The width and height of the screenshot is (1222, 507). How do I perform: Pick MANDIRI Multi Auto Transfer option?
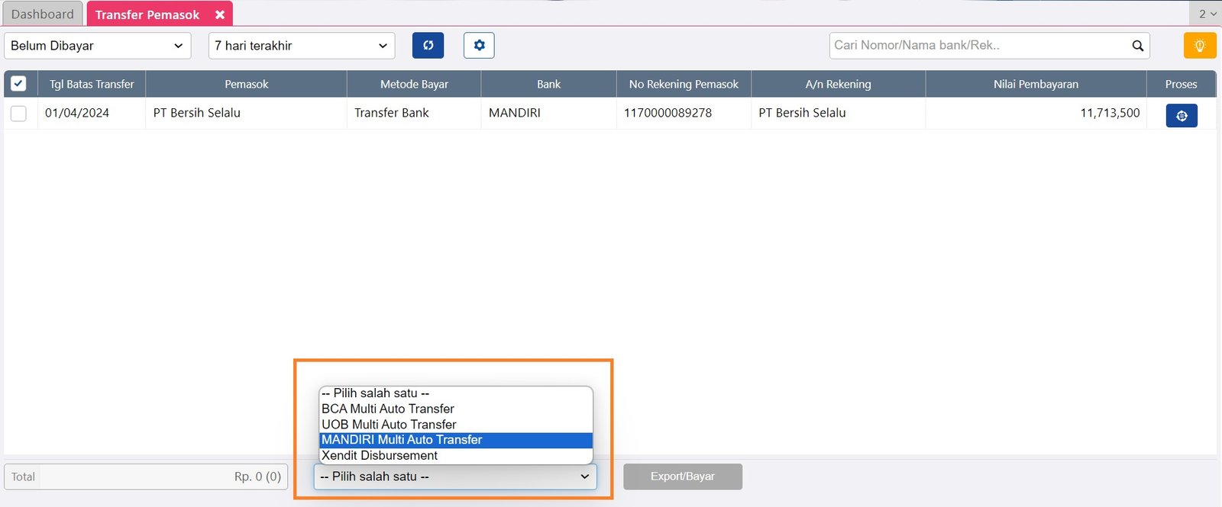click(402, 440)
